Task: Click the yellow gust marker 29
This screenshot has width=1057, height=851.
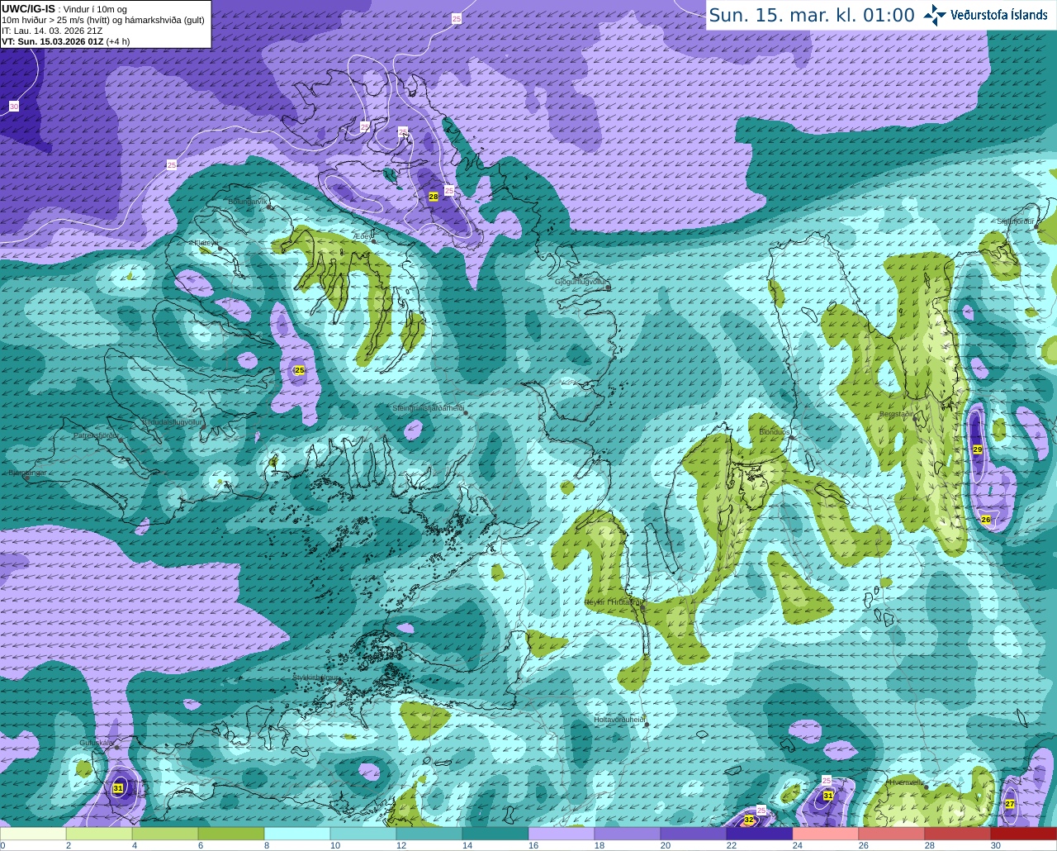Action: point(978,449)
